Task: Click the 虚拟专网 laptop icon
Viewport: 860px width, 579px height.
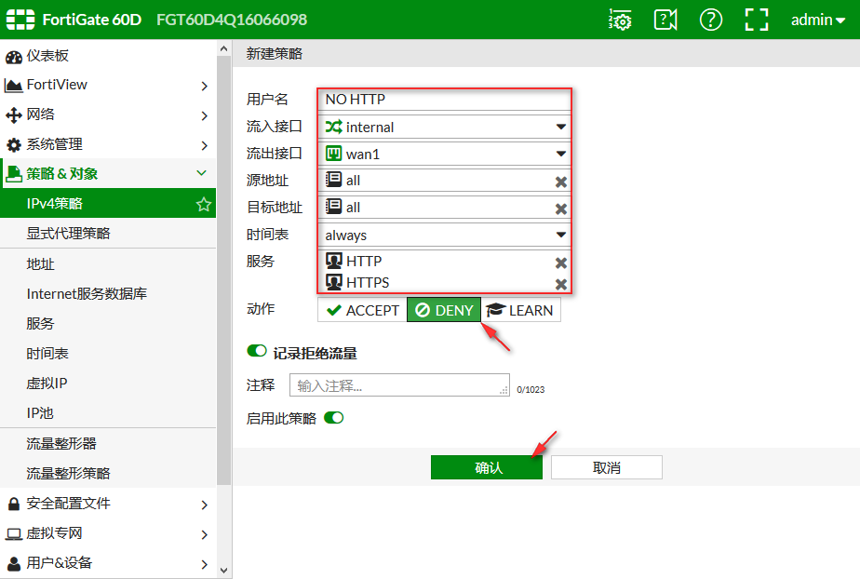Action: click(x=13, y=534)
